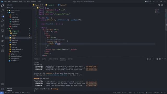Open the Manage gear icon
The image size is (167, 94).
tap(2, 89)
